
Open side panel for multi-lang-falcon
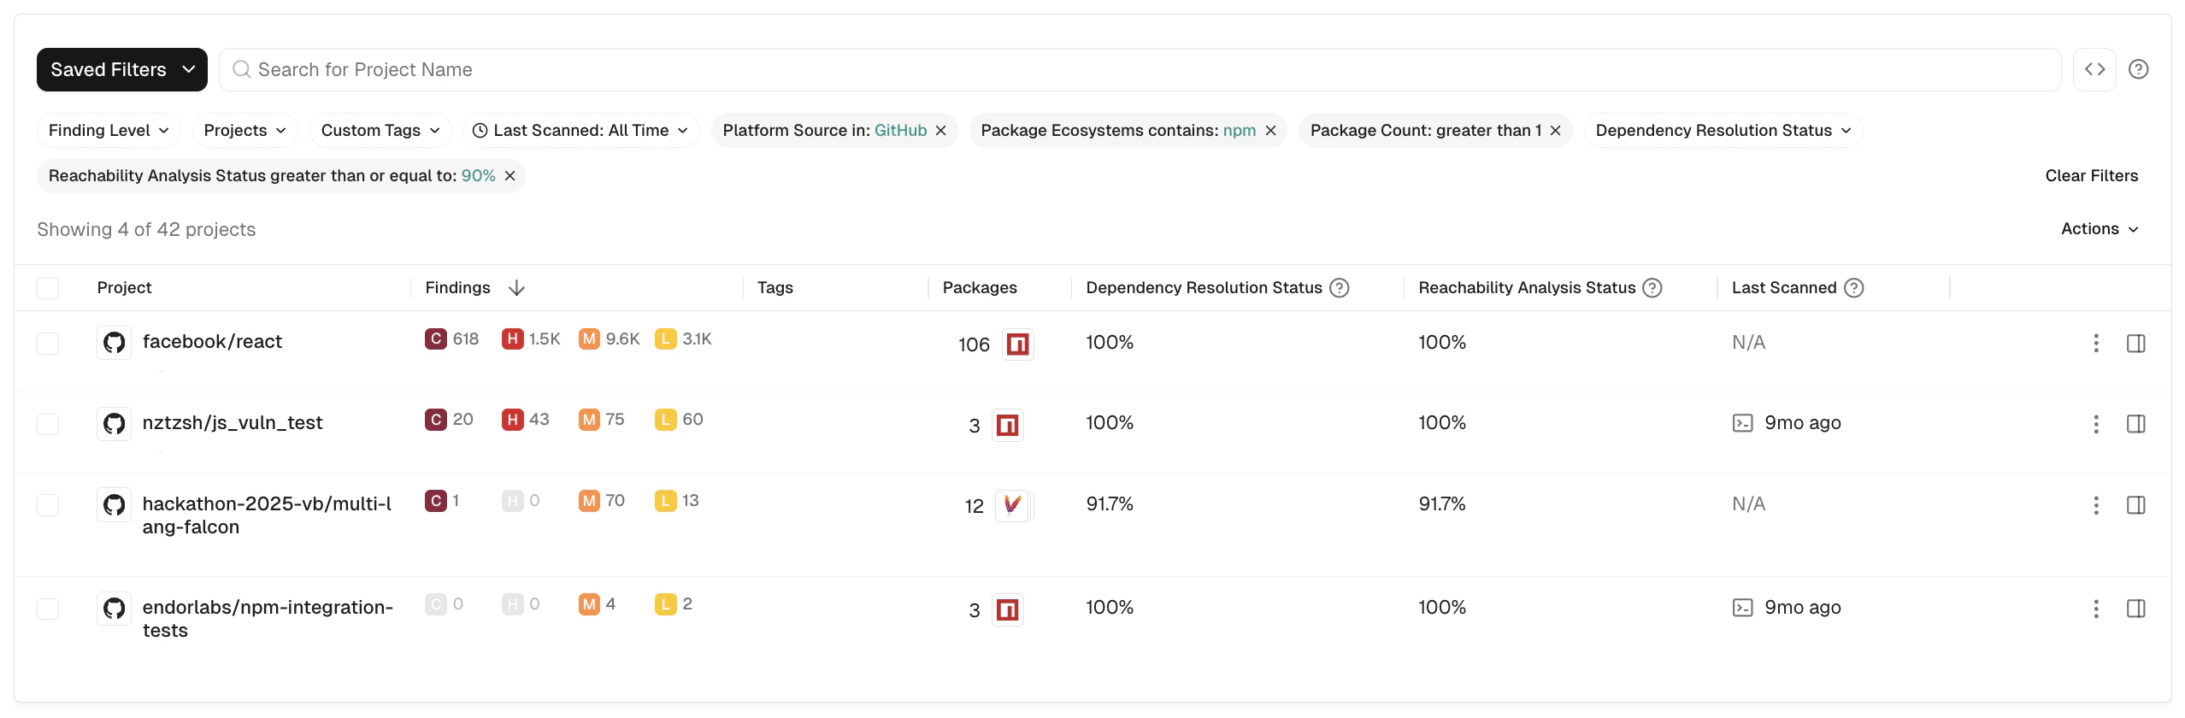tap(2135, 505)
